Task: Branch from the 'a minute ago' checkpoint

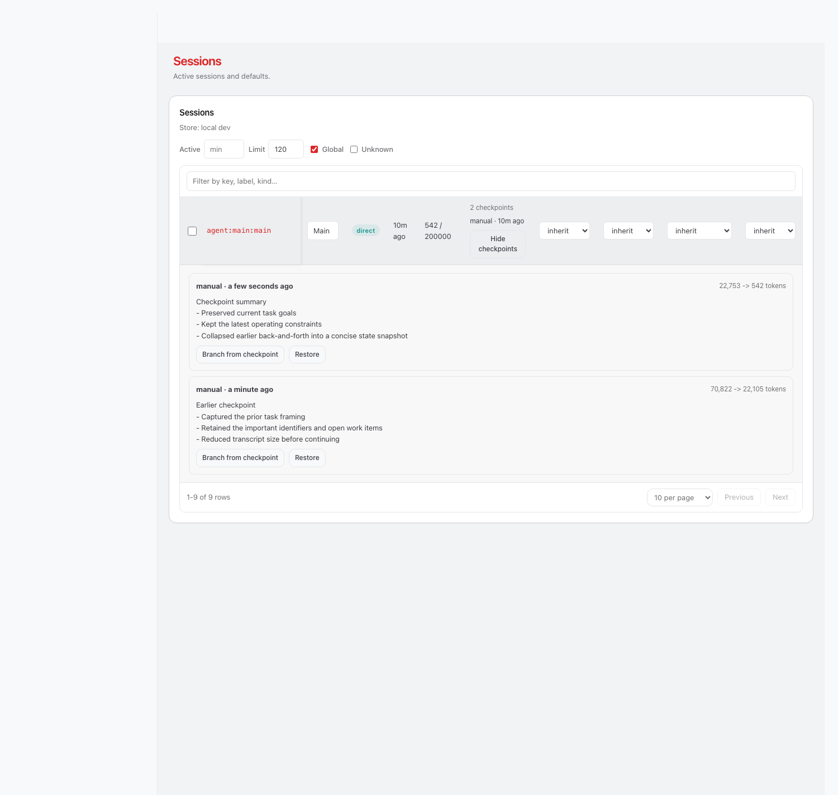Action: pos(240,458)
